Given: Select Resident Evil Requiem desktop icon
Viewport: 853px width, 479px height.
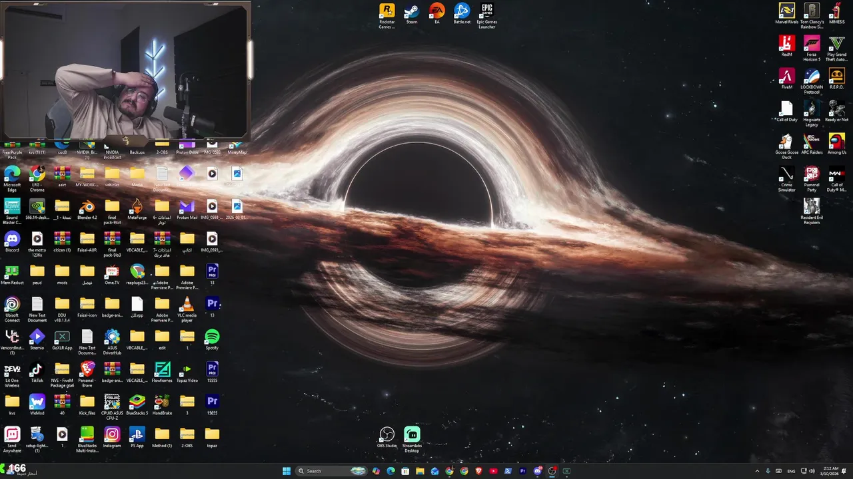Looking at the screenshot, I should 811,211.
